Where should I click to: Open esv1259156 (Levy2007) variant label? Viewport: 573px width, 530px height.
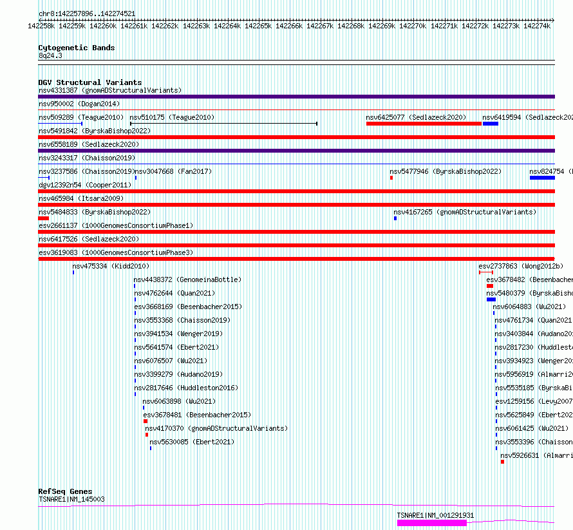[534, 401]
